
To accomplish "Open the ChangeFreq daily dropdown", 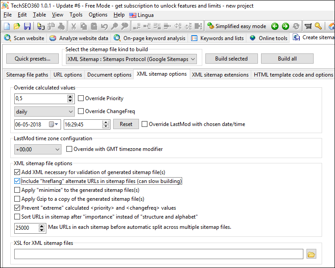I will coord(44,111).
